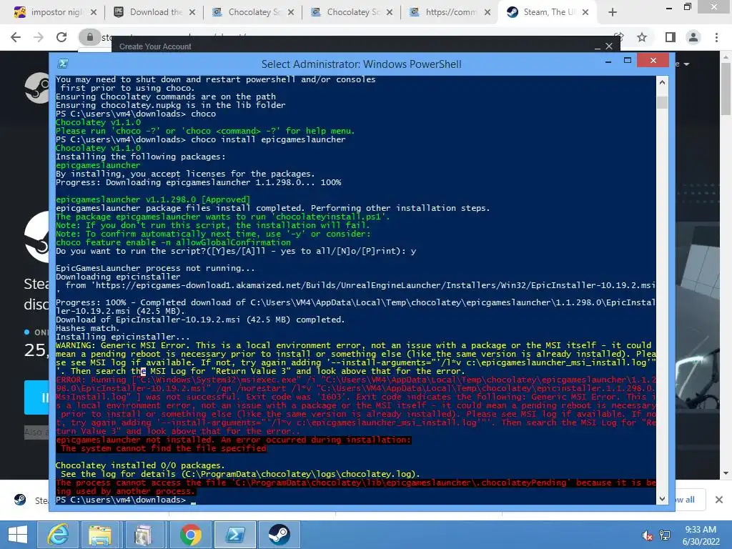This screenshot has height=549, width=732.
Task: Close the Chrome downloads bar
Action: click(x=719, y=500)
